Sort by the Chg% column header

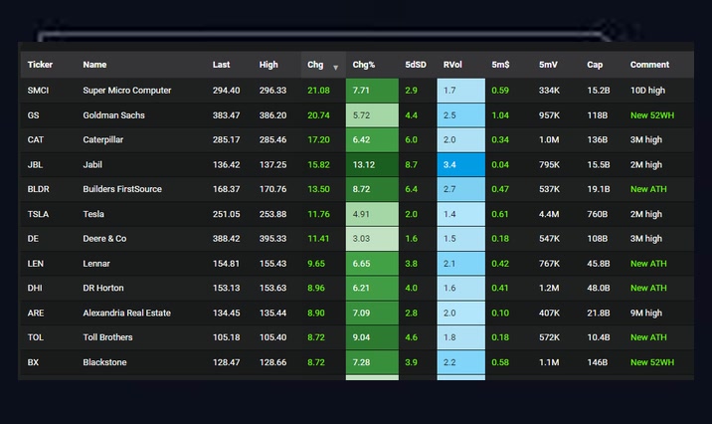[364, 65]
